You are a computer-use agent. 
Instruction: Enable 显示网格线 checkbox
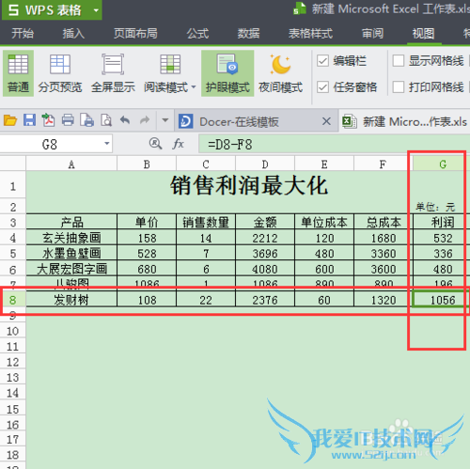point(399,61)
